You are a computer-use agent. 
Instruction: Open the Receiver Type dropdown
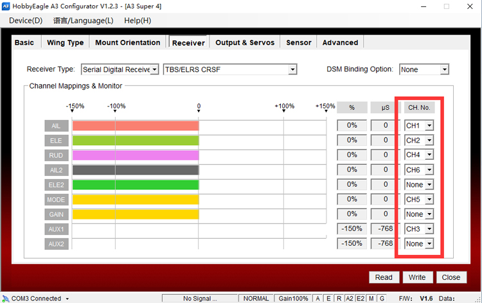[154, 69]
